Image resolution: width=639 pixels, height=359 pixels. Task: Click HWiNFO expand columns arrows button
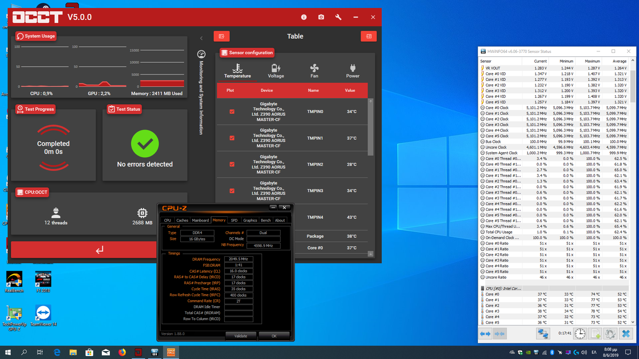485,334
